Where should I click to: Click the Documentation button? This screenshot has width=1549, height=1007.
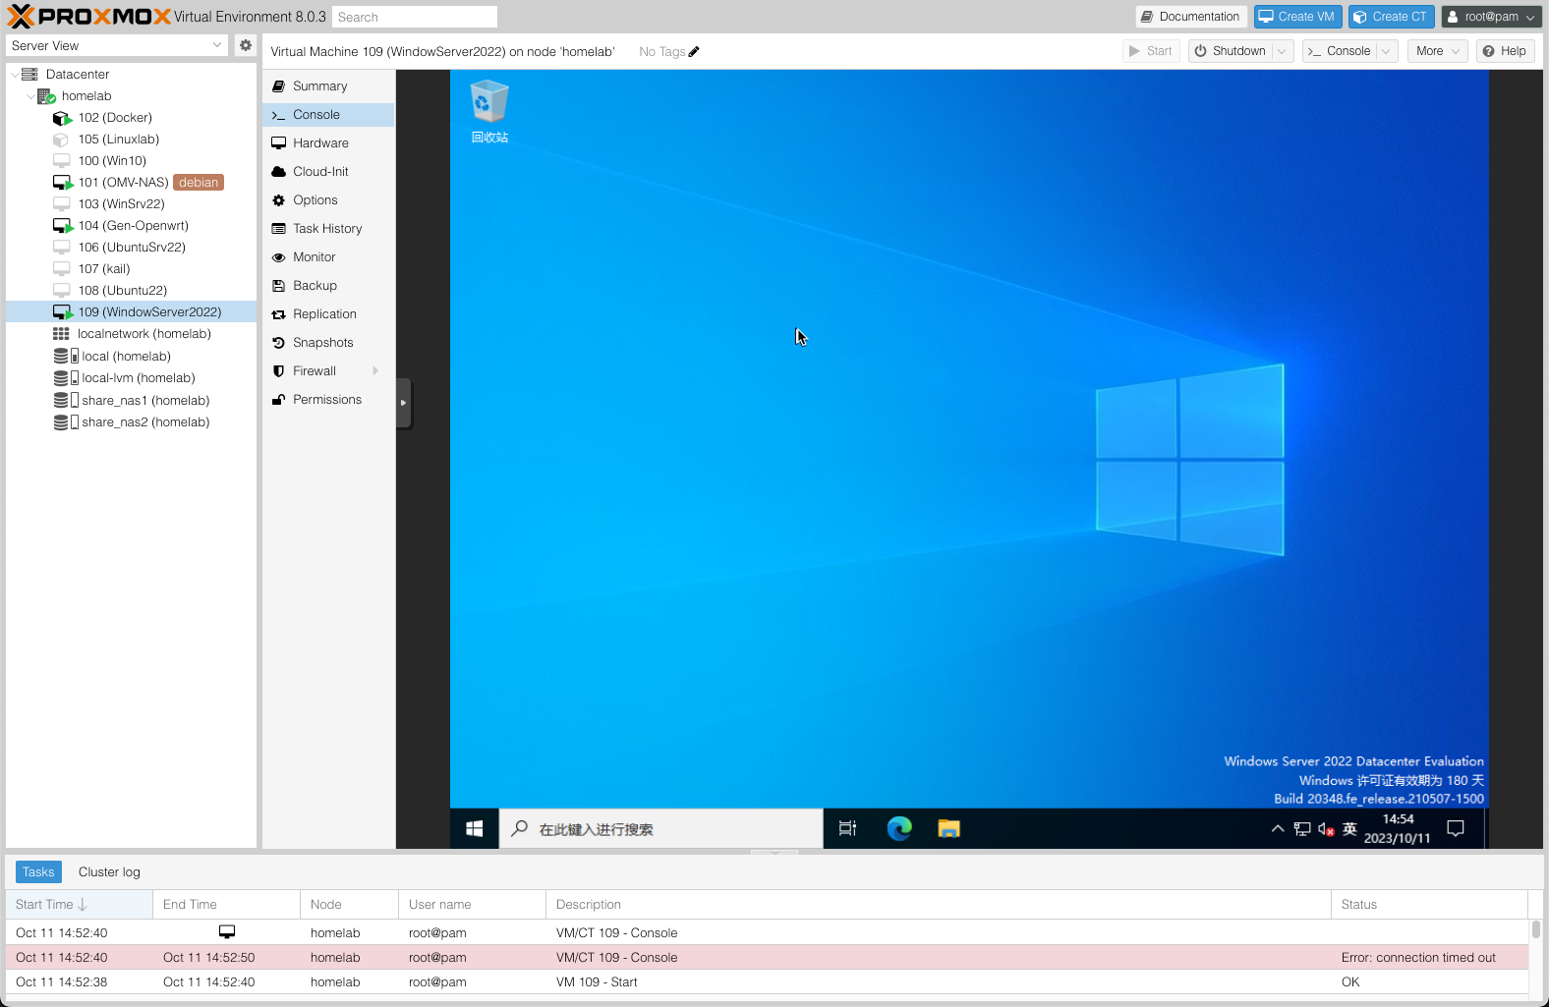click(x=1191, y=17)
